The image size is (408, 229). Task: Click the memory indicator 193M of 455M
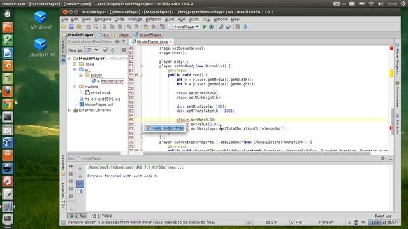point(384,223)
